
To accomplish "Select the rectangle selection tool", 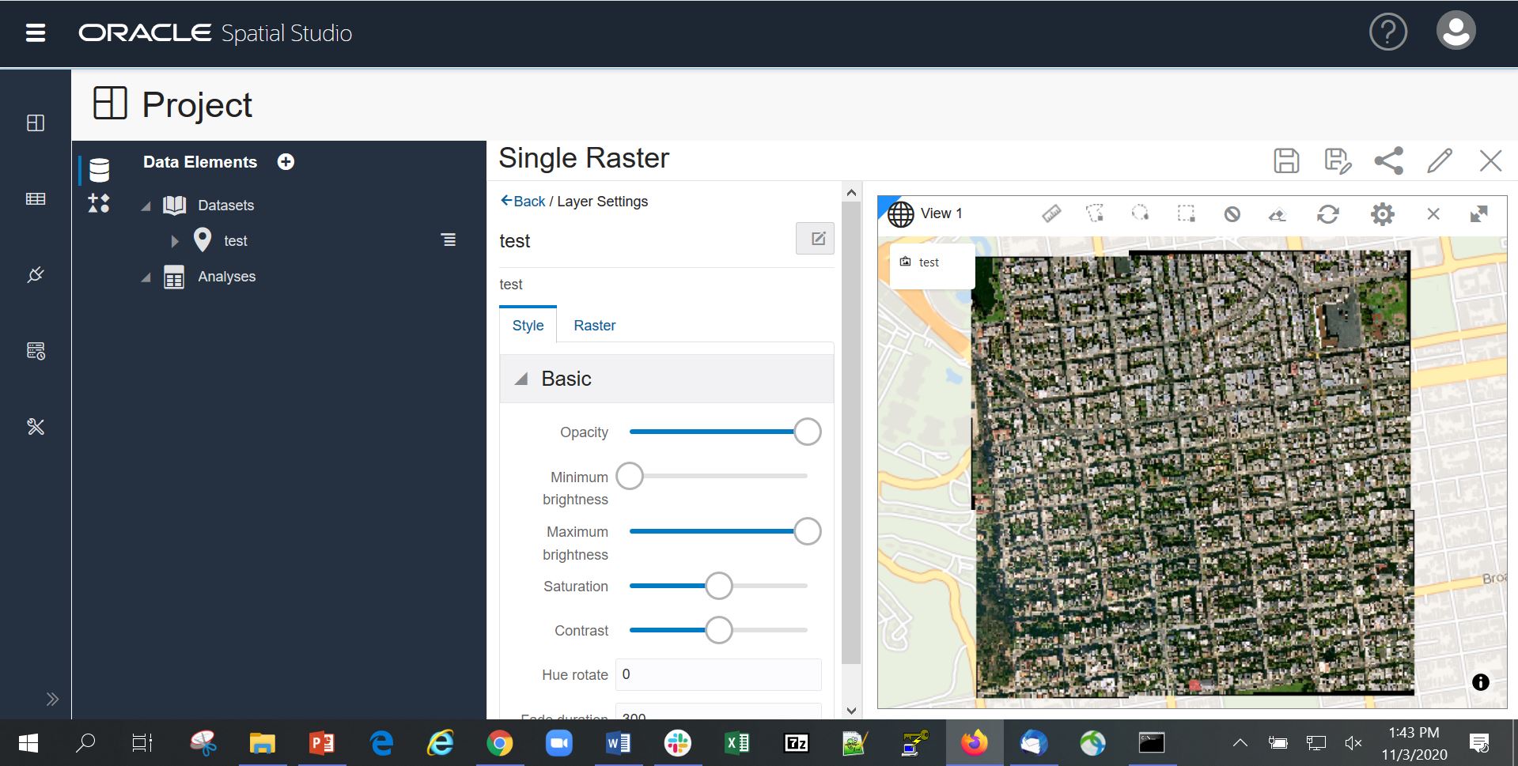I will (x=1185, y=213).
